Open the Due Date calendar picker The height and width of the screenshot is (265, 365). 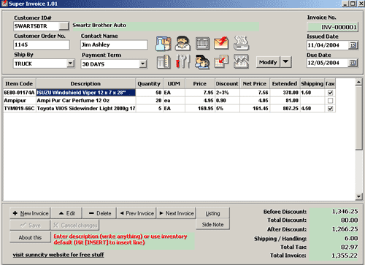click(x=353, y=63)
